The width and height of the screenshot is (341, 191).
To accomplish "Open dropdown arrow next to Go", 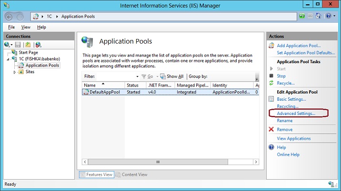I will [157, 76].
